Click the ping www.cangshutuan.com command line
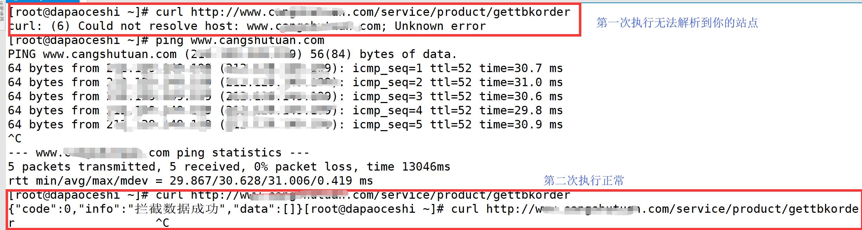 pos(166,40)
